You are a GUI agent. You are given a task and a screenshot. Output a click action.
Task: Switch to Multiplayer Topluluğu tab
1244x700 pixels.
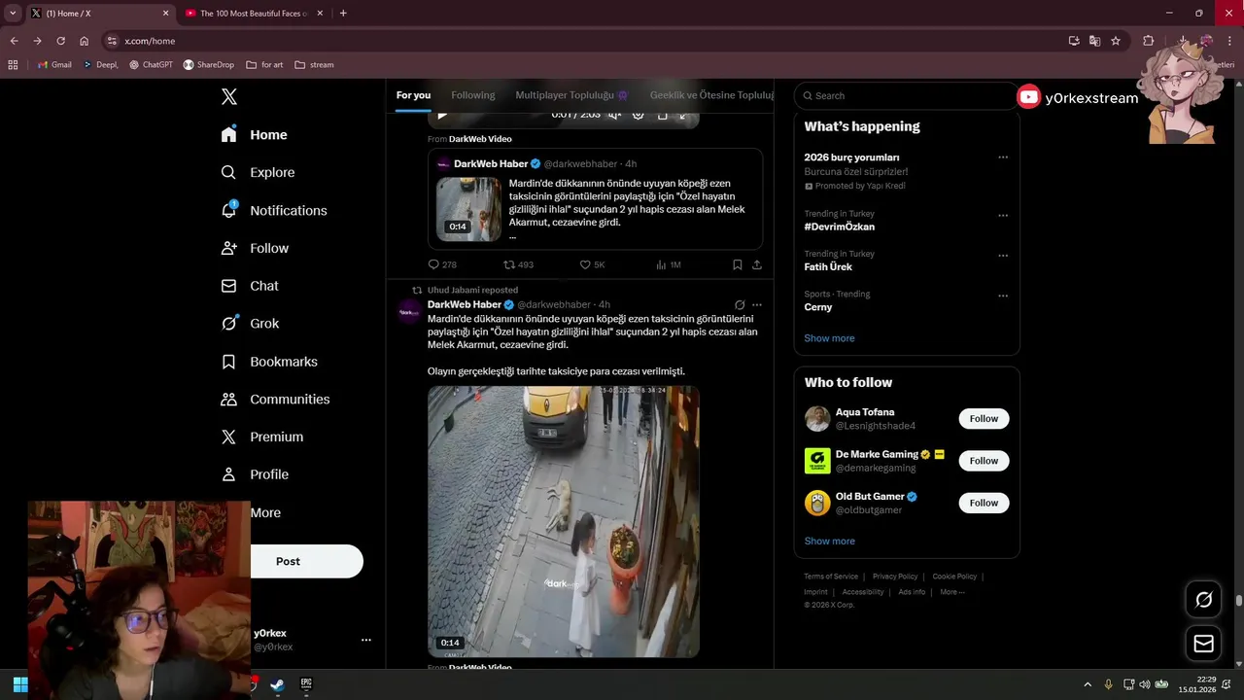571,95
